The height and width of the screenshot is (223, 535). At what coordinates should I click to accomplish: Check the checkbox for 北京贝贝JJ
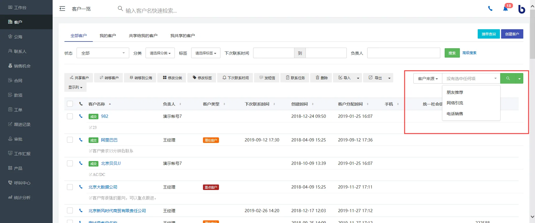coord(70,163)
